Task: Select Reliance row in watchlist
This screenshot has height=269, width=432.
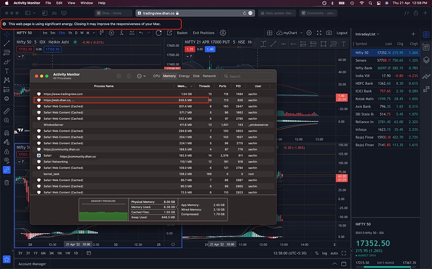Action: point(386,122)
